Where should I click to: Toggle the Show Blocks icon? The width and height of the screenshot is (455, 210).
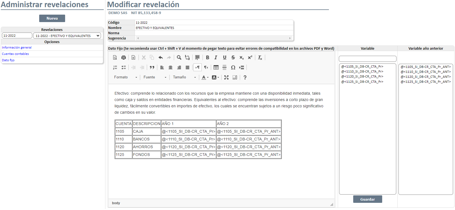click(x=235, y=77)
